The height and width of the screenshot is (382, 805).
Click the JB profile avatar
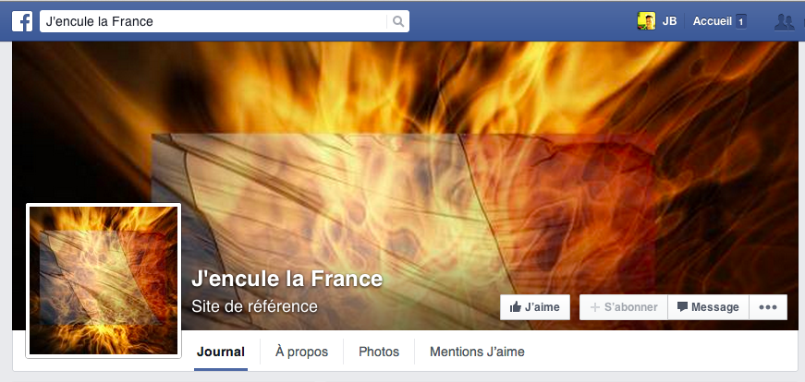click(646, 21)
